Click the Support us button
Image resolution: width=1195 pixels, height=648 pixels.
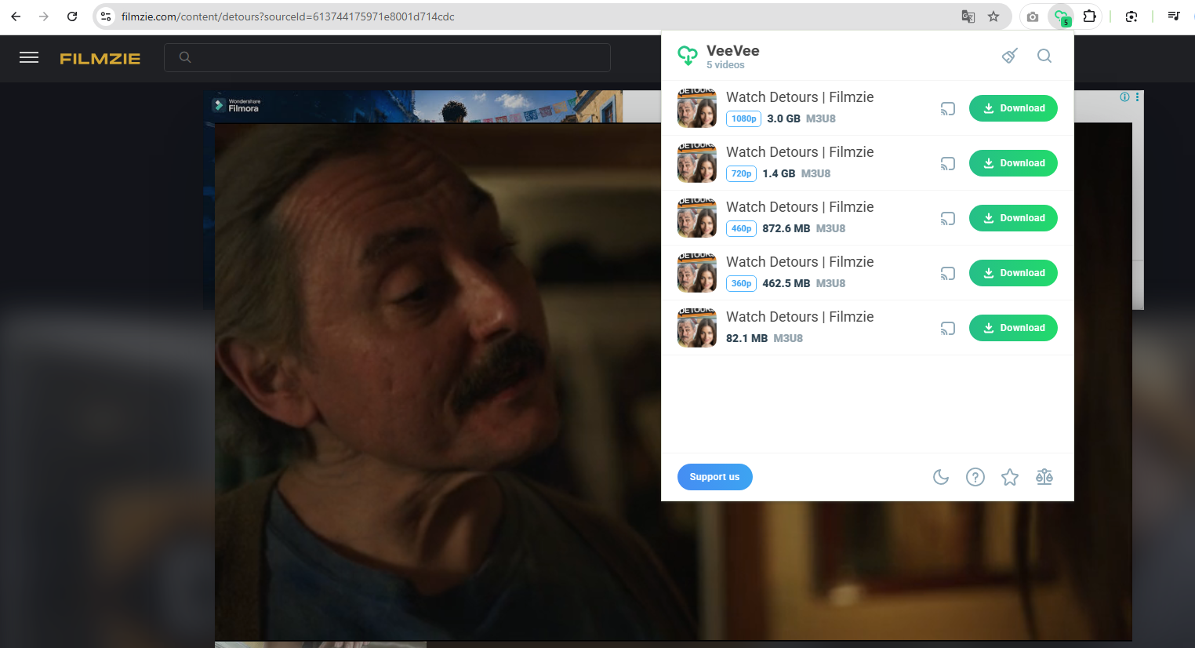[714, 477]
